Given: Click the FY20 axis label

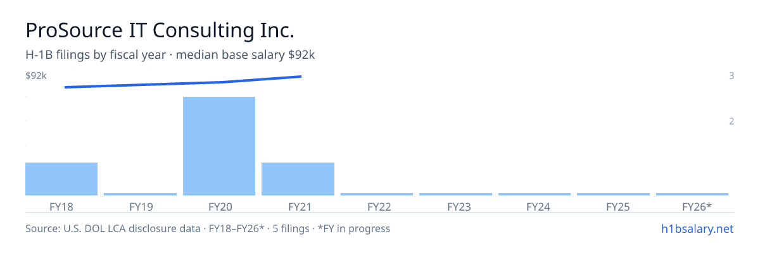Looking at the screenshot, I should tap(219, 206).
